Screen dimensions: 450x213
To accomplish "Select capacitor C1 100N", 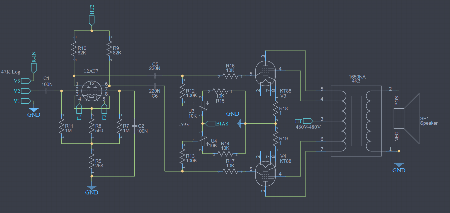I will click(x=46, y=91).
